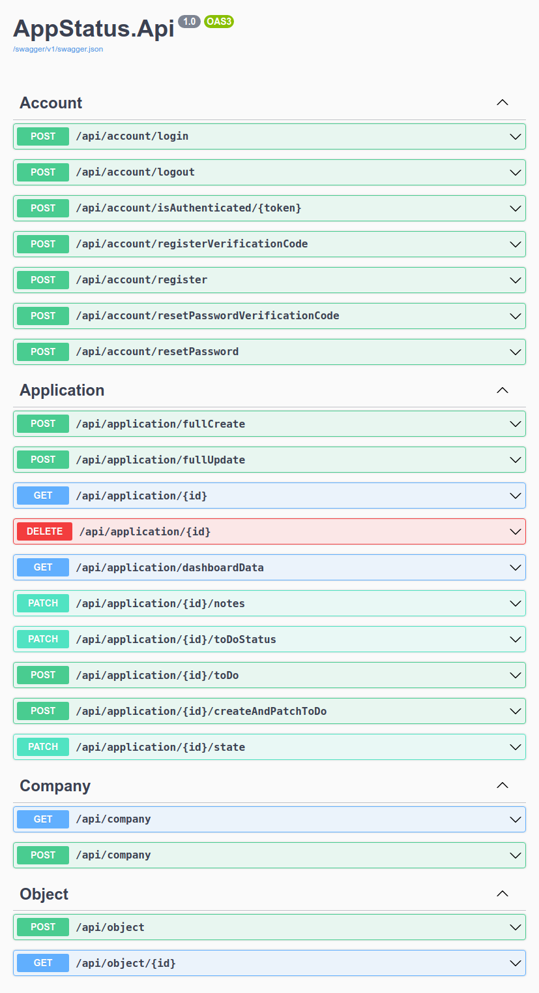Expand the {id}/toDo endpoint arrow
This screenshot has height=993, width=539.
(x=516, y=675)
